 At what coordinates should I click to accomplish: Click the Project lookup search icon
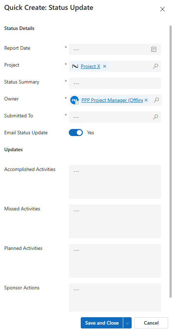pyautogui.click(x=156, y=66)
